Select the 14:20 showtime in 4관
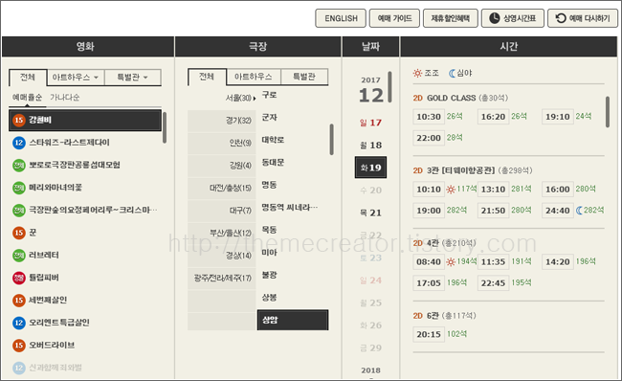The width and height of the screenshot is (622, 381). [558, 262]
